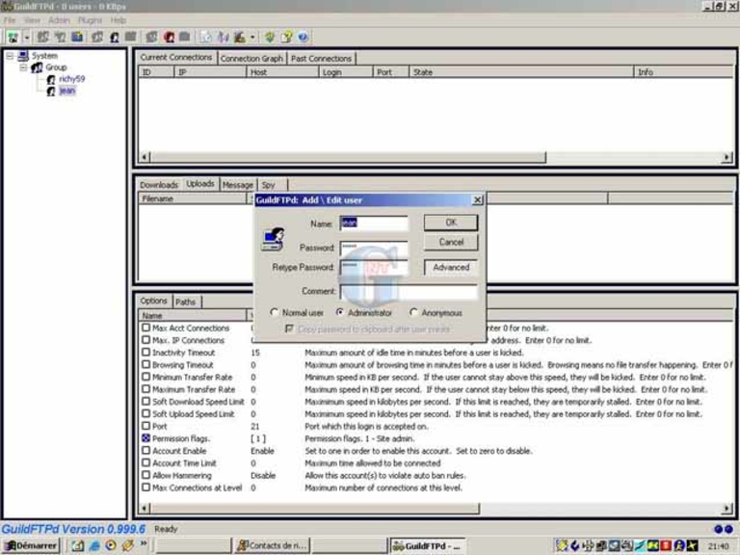The width and height of the screenshot is (740, 555).
Task: Tick the Allow Hammering checkbox
Action: tap(146, 475)
